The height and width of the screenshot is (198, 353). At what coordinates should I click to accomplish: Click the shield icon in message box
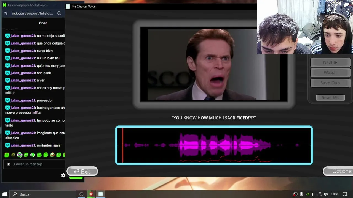coord(9,164)
